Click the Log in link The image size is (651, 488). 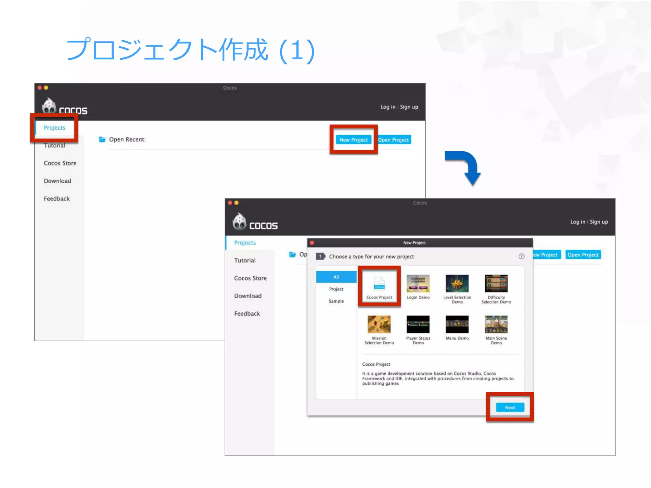pos(577,222)
